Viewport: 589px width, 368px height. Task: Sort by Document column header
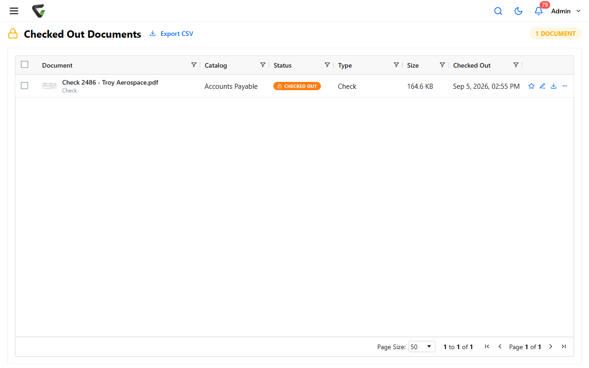point(57,65)
